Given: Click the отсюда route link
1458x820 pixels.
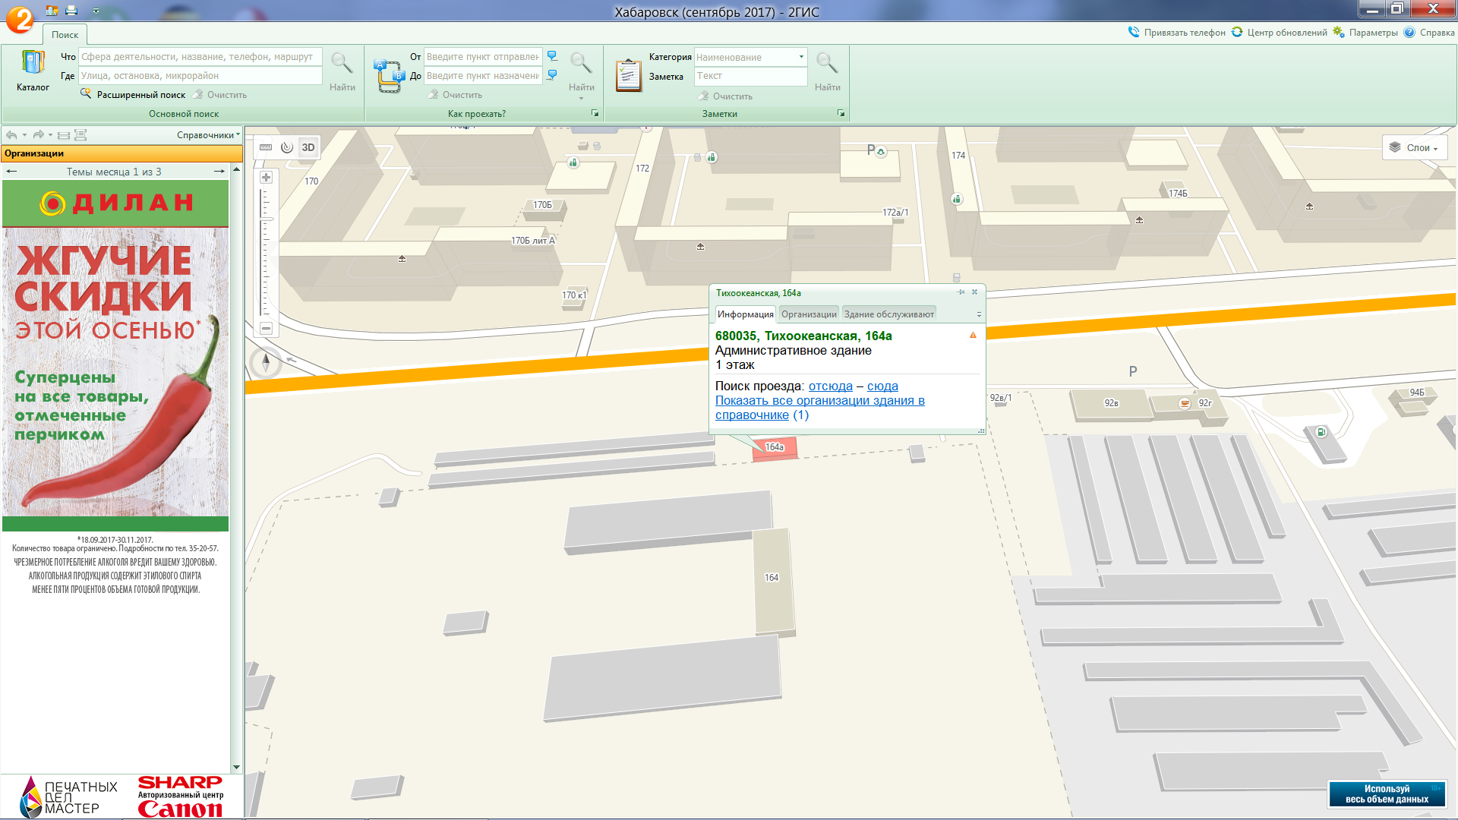Looking at the screenshot, I should 830,386.
